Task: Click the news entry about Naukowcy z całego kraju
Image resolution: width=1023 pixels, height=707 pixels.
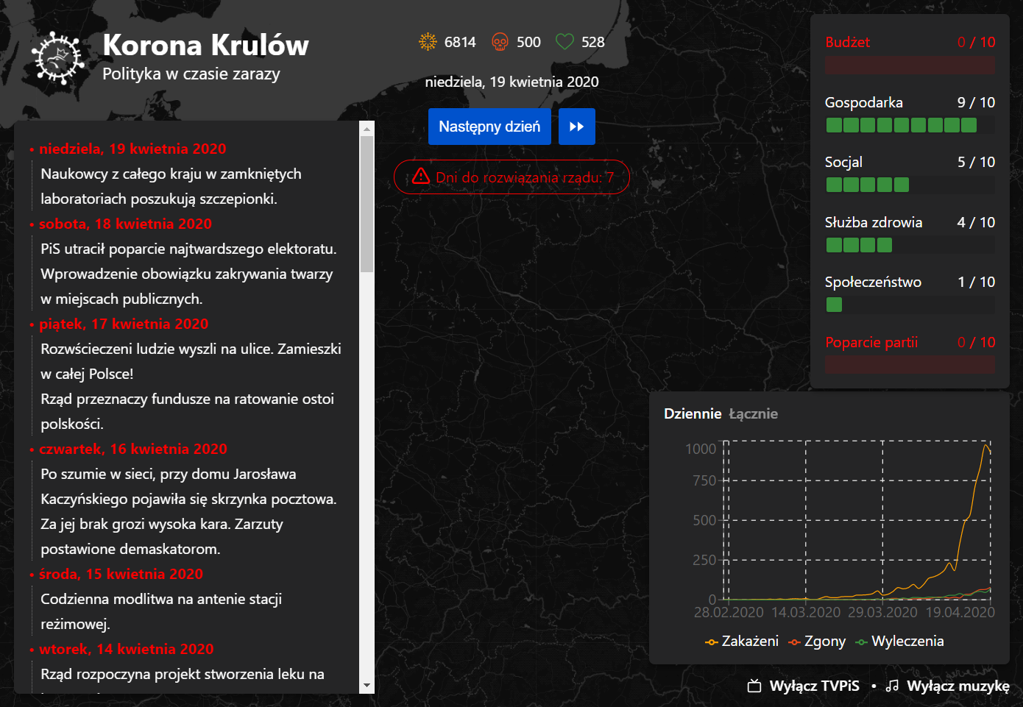Action: [171, 186]
